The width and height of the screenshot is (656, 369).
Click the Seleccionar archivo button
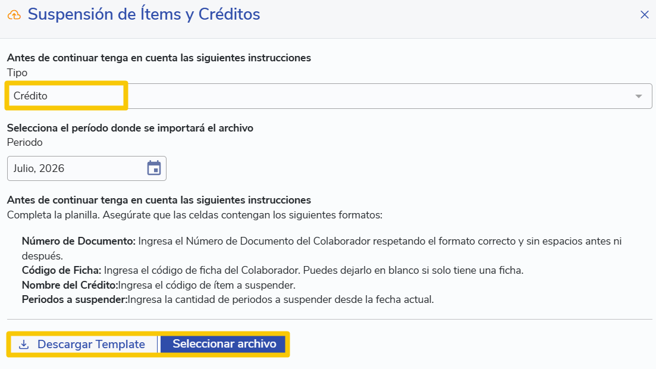(223, 344)
